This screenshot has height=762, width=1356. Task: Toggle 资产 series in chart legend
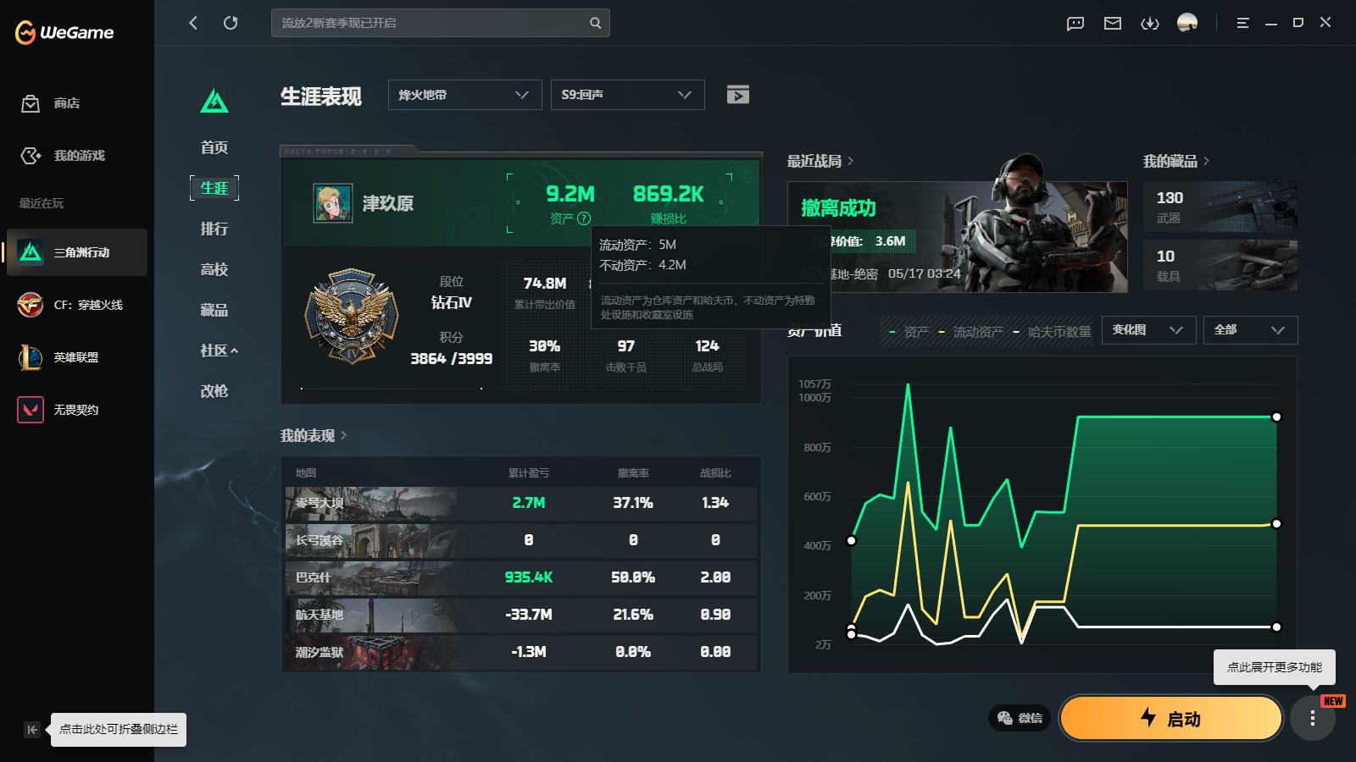909,332
